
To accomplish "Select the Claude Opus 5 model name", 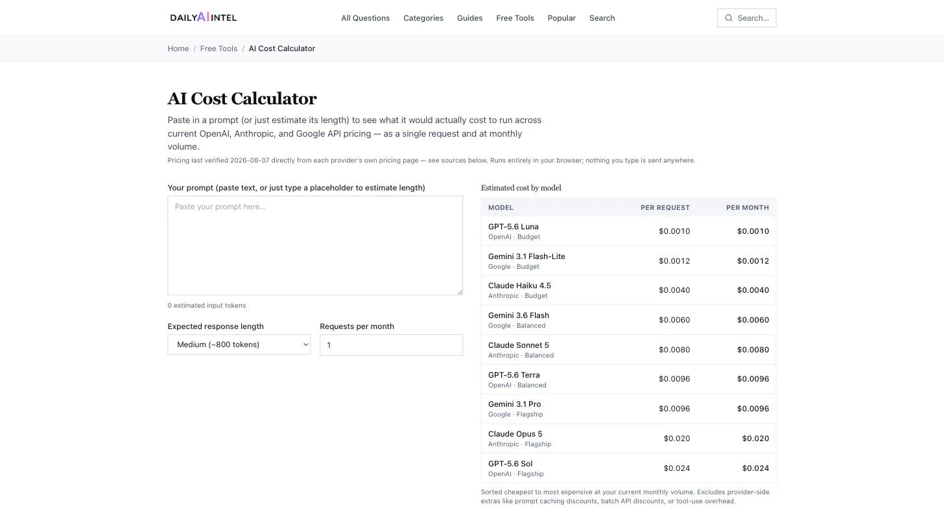I will pos(515,434).
